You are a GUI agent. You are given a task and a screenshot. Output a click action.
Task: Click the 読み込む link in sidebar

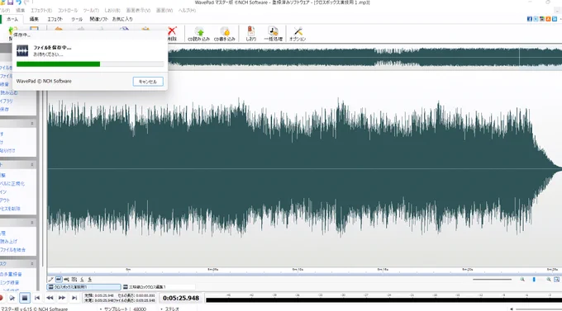8,92
